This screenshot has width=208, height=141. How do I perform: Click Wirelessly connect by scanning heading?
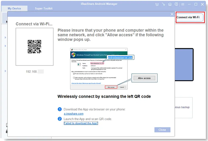104,96
